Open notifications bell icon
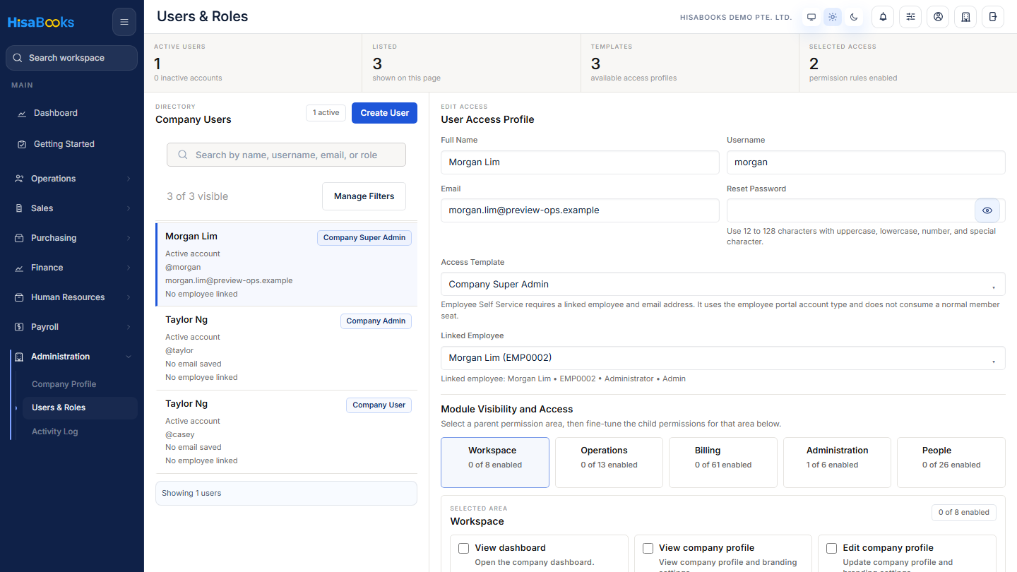Image resolution: width=1017 pixels, height=572 pixels. click(883, 17)
